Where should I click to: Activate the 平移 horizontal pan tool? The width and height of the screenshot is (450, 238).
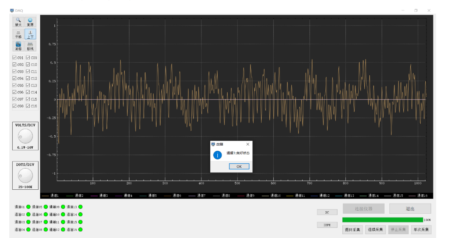coord(19,34)
